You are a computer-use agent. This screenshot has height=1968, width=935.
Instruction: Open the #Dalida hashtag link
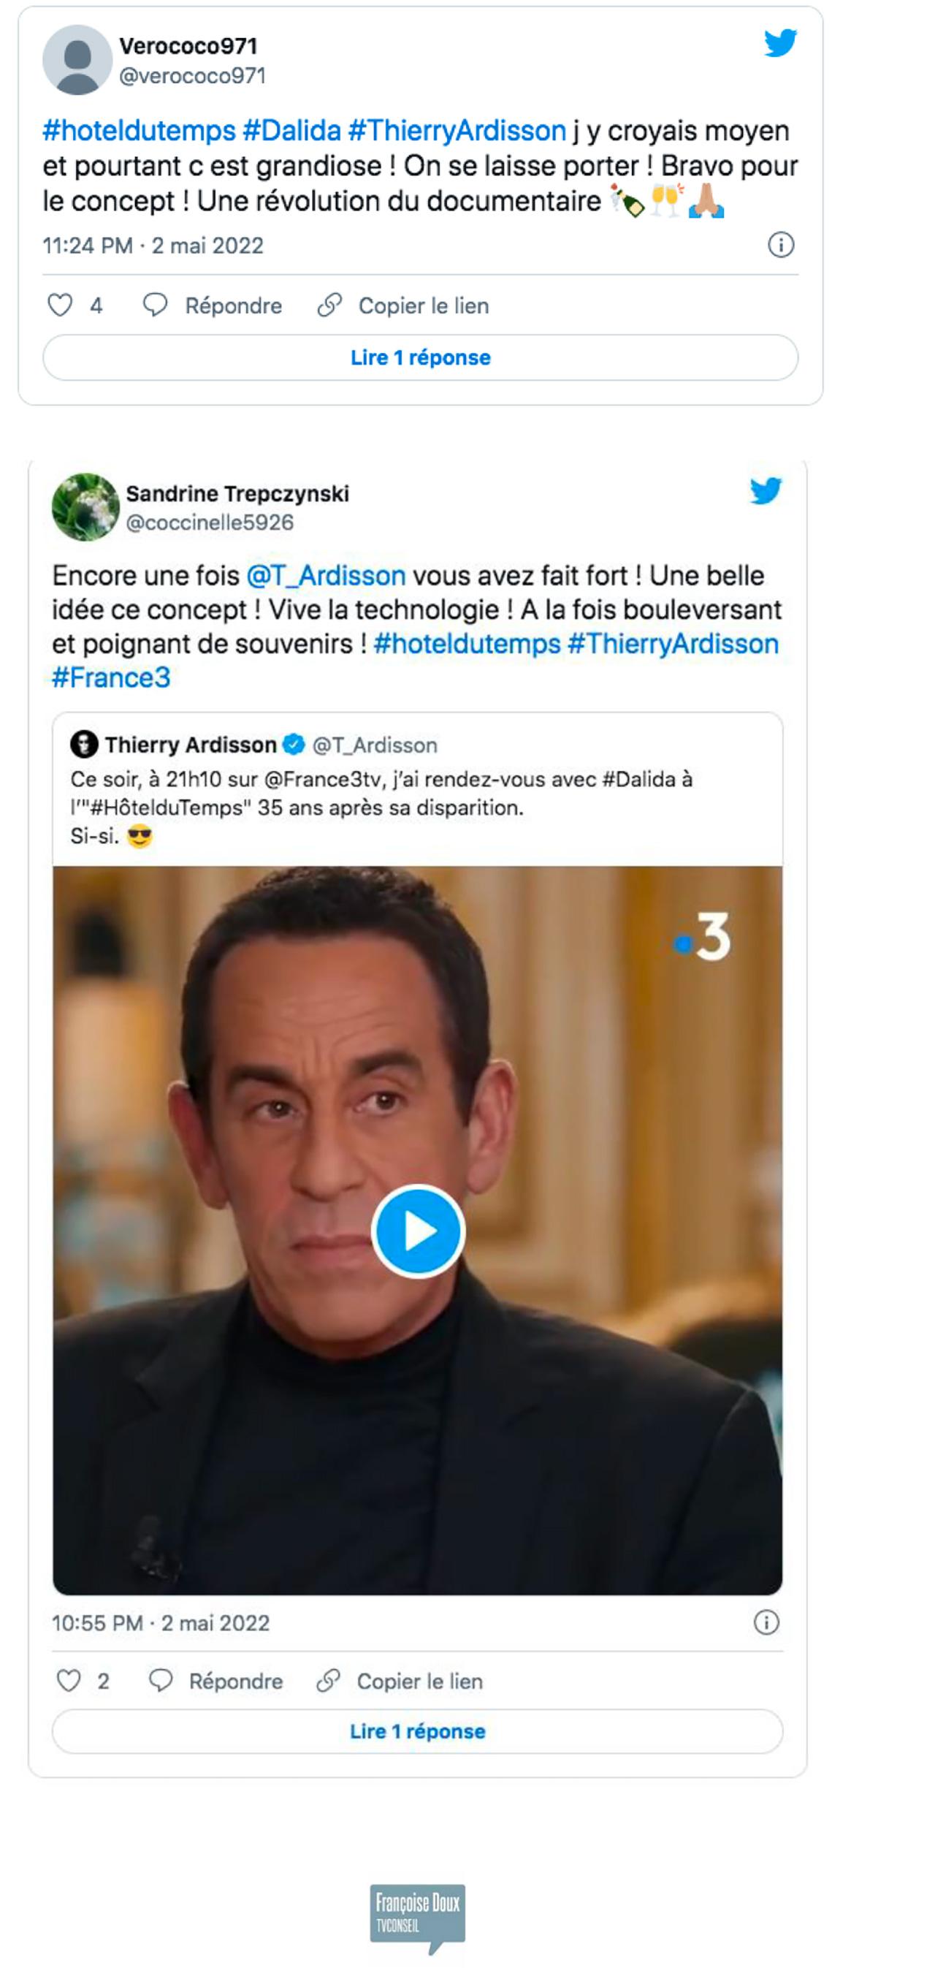291,131
